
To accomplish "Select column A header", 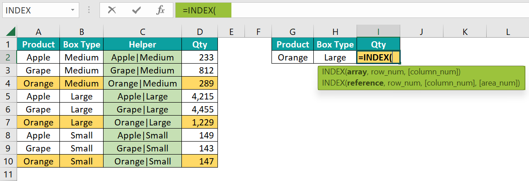I will click(x=38, y=32).
